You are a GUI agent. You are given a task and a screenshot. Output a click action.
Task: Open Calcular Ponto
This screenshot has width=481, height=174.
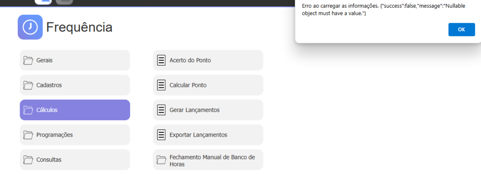point(208,85)
